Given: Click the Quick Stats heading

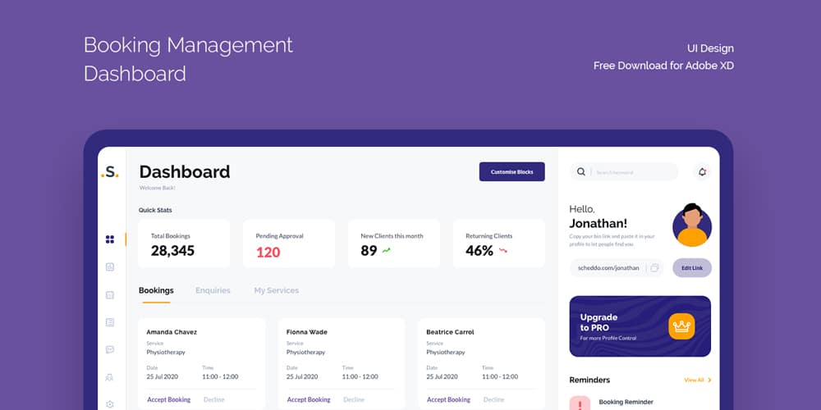Looking at the screenshot, I should [155, 210].
